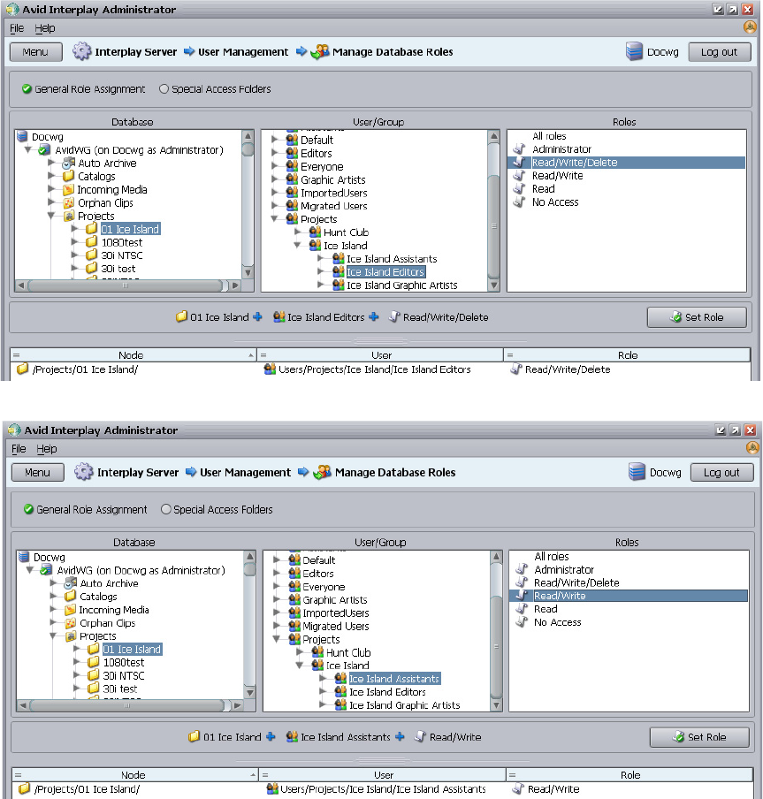Click the Interplay Server gear icon in bottom window
This screenshot has height=799, width=763.
[x=84, y=472]
